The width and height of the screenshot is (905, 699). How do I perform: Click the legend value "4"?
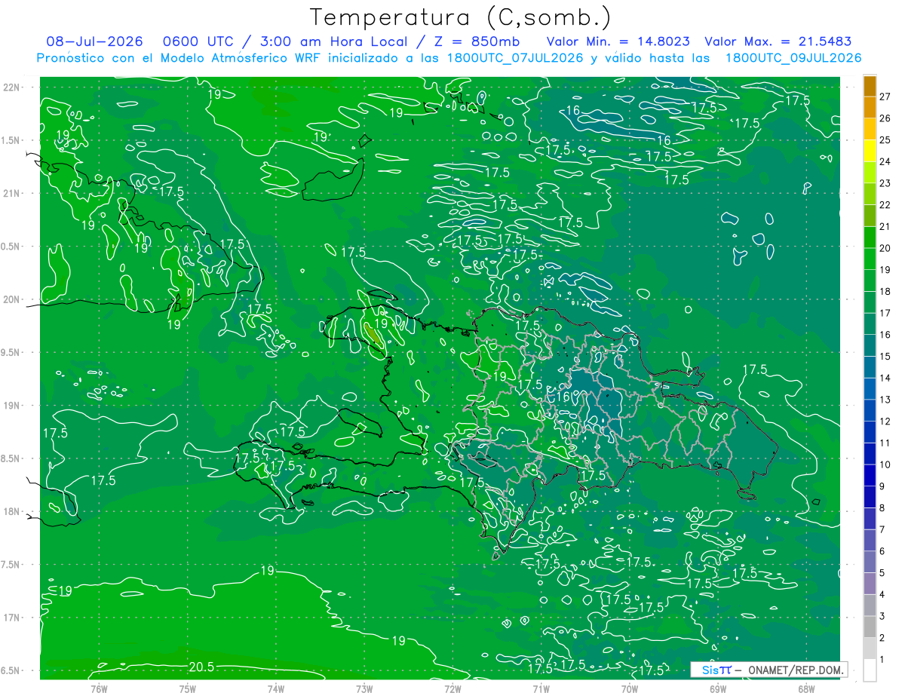(x=882, y=594)
